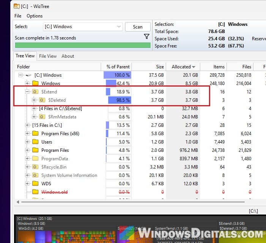This screenshot has height=243, width=266.
Task: Expand the Program Files (x86) node
Action: coord(27,133)
